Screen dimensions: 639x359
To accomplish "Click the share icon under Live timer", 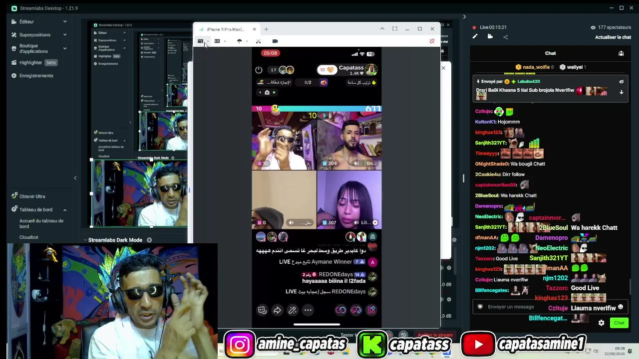I will [505, 37].
